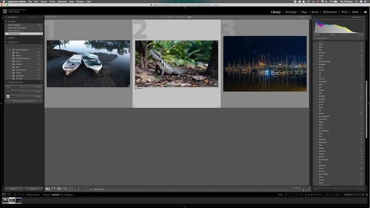Open the Metadata menu in menu bar

62,1
